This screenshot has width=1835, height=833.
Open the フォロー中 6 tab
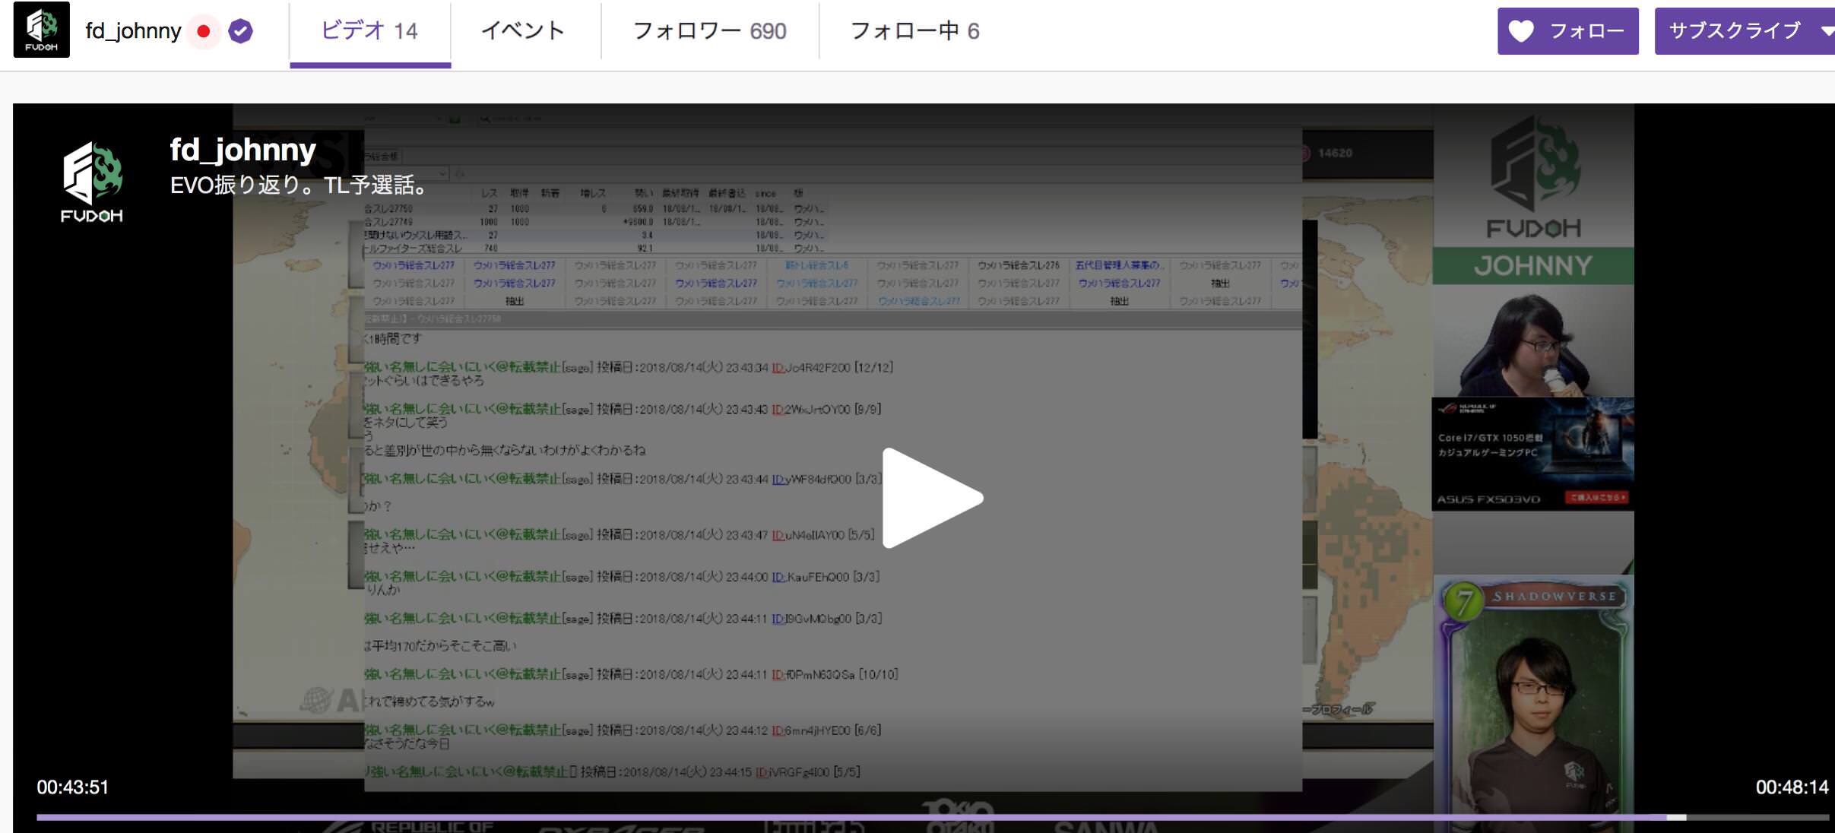click(914, 31)
